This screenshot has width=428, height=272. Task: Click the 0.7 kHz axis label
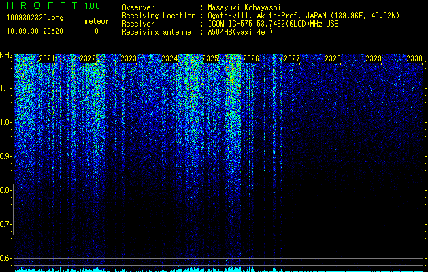(x=5, y=224)
